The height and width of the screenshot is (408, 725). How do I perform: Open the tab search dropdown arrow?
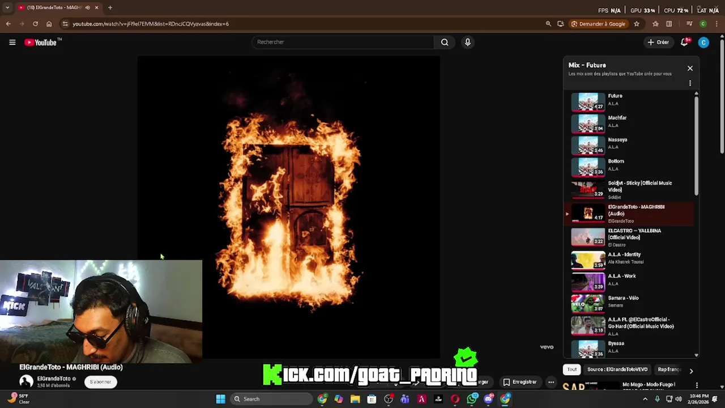pyautogui.click(x=7, y=7)
